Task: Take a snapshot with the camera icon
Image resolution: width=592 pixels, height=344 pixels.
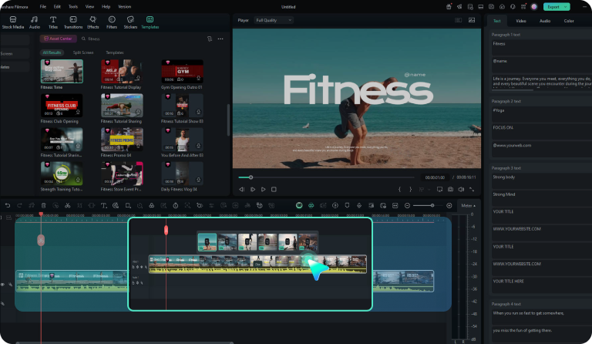Action: click(x=450, y=189)
